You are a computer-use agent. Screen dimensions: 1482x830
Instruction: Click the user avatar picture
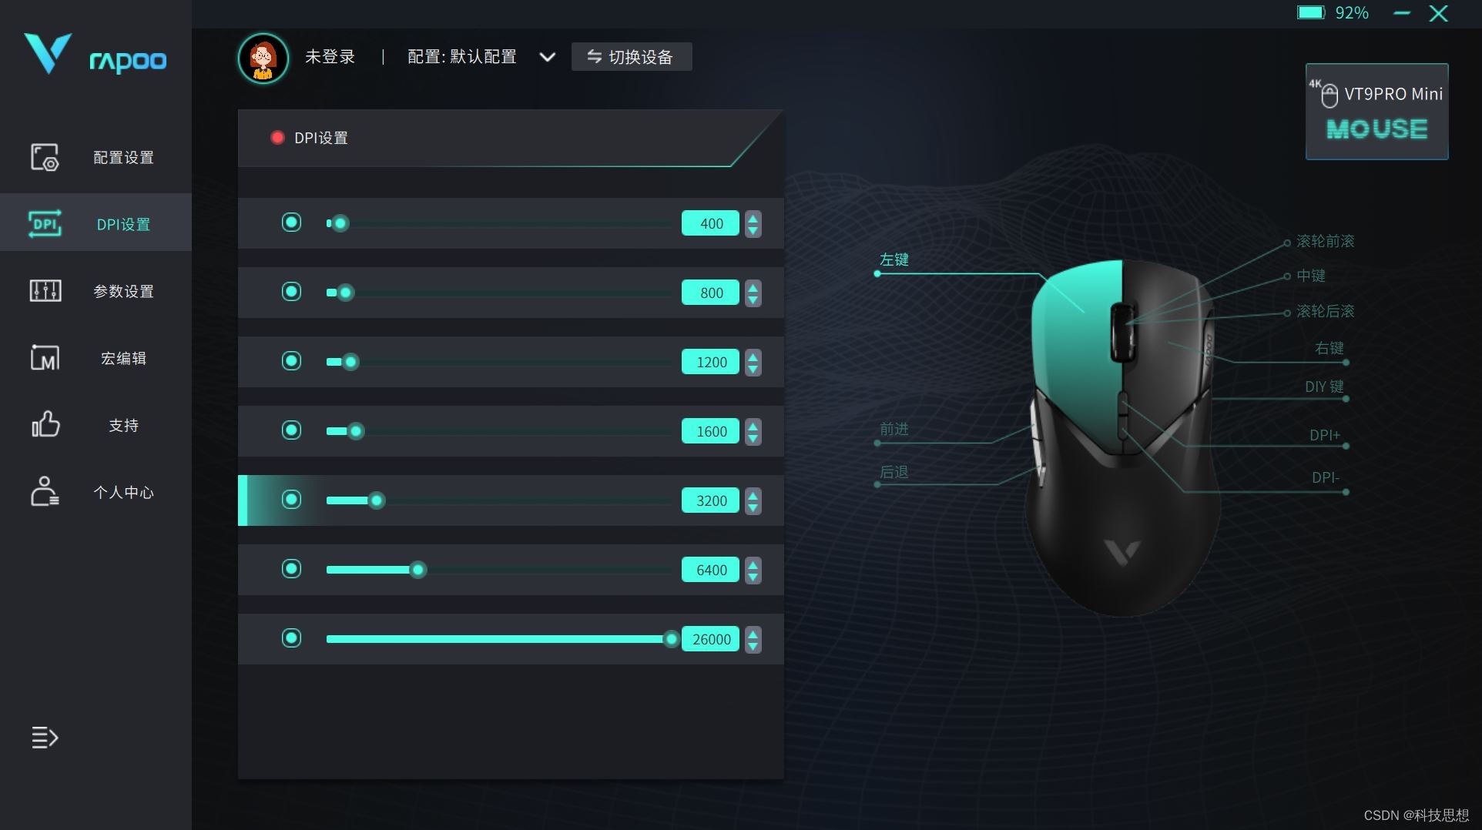(x=263, y=58)
